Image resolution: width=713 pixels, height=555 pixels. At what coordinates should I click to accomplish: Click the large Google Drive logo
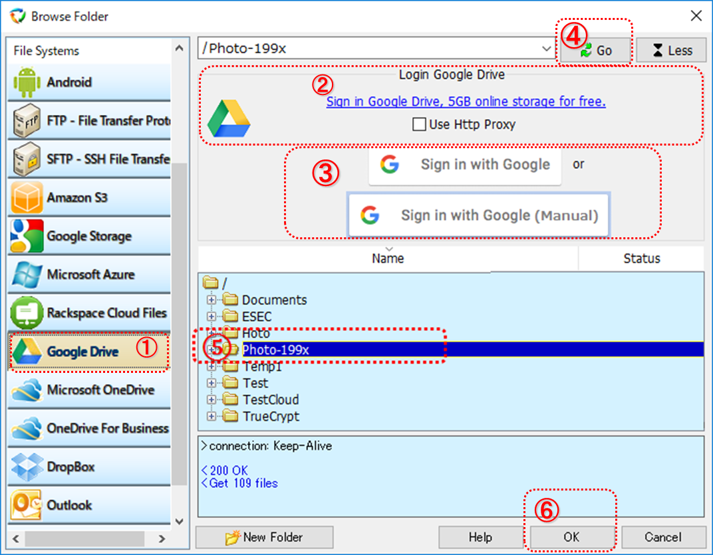point(229,118)
